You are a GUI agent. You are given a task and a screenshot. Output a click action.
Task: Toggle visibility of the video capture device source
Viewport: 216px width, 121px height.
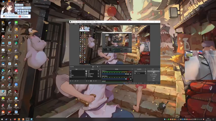tap(98, 74)
